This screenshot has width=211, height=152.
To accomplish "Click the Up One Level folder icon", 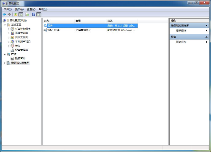I will [x=16, y=14].
